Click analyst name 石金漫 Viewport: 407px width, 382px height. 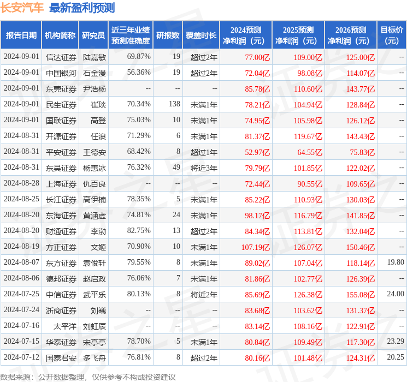coord(94,73)
